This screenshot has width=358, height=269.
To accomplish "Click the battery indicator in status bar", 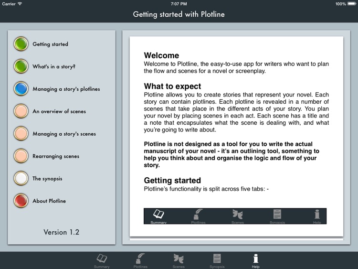I will 352,4.
